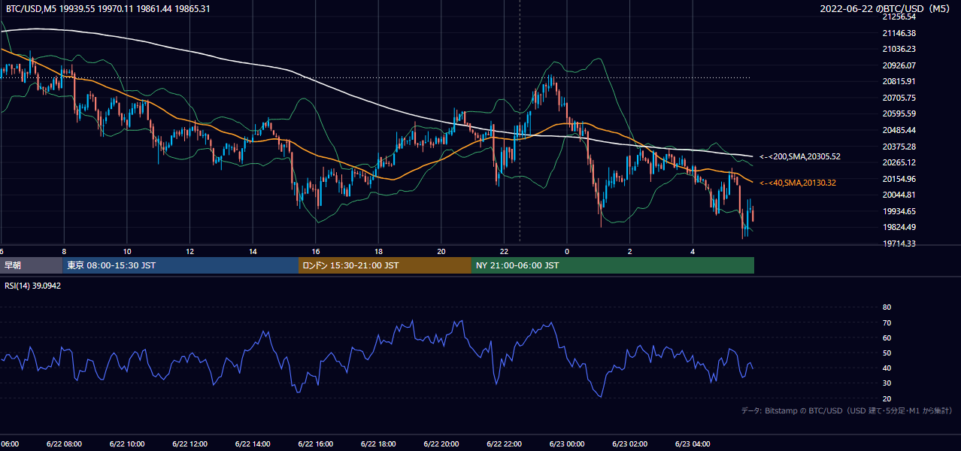Click price axis label 20154.96
Viewport: 961px width, 451px height.
coord(899,179)
